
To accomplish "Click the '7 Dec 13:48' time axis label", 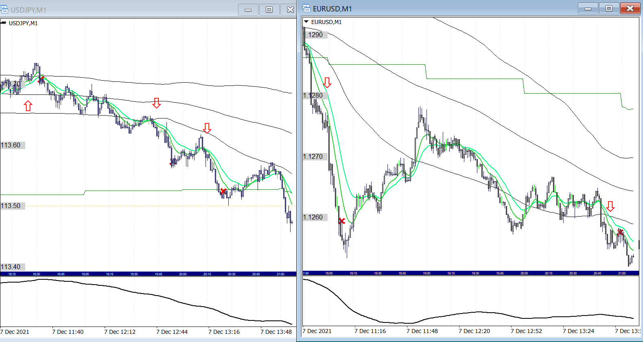I will pos(276,332).
